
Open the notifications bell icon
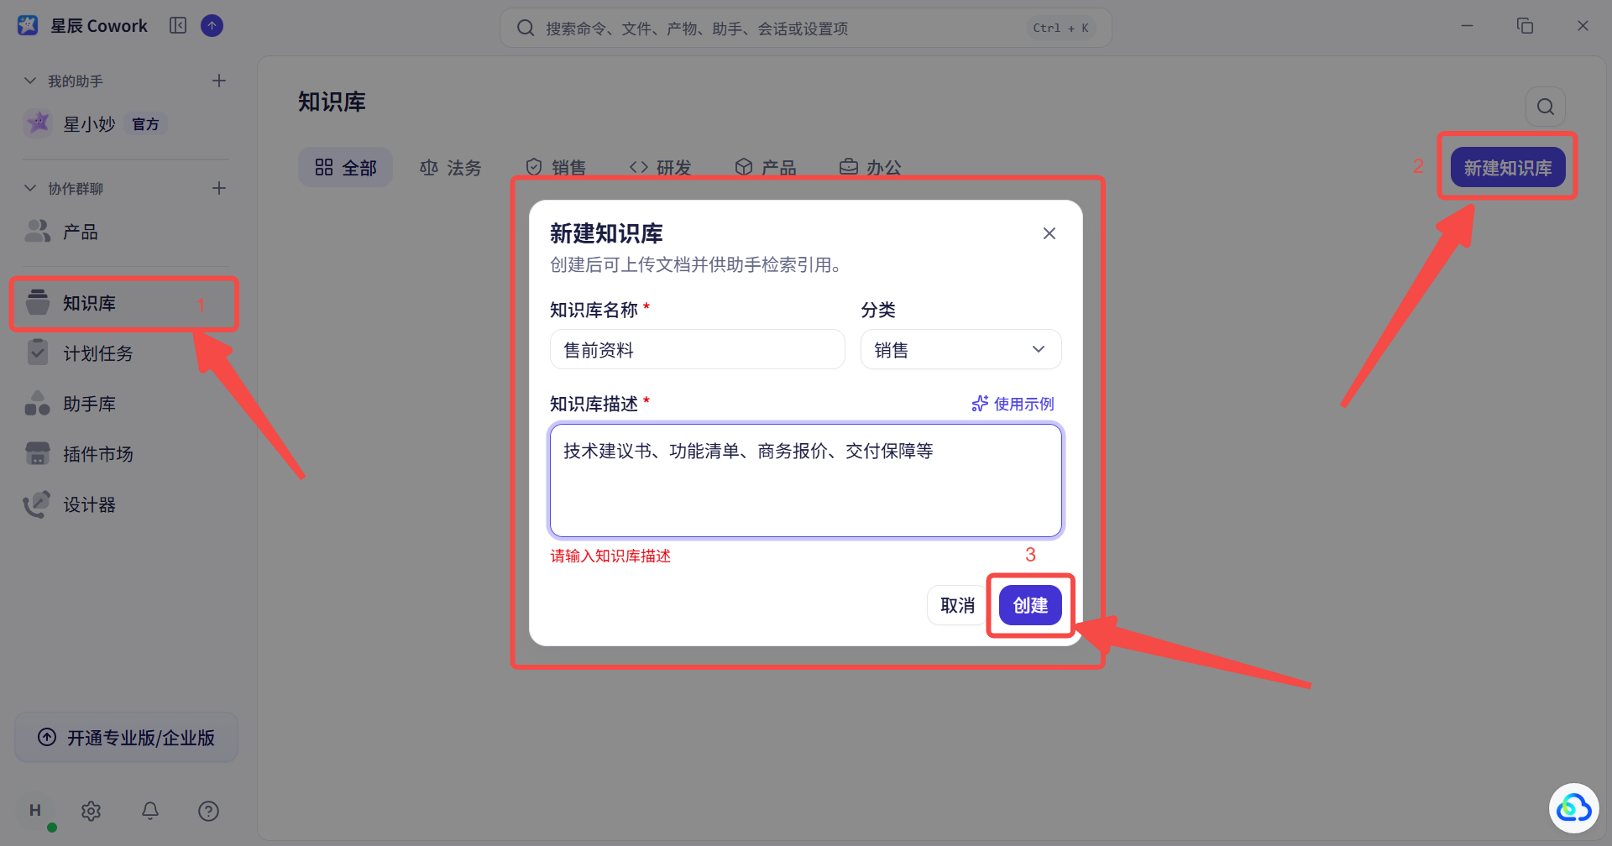(150, 811)
